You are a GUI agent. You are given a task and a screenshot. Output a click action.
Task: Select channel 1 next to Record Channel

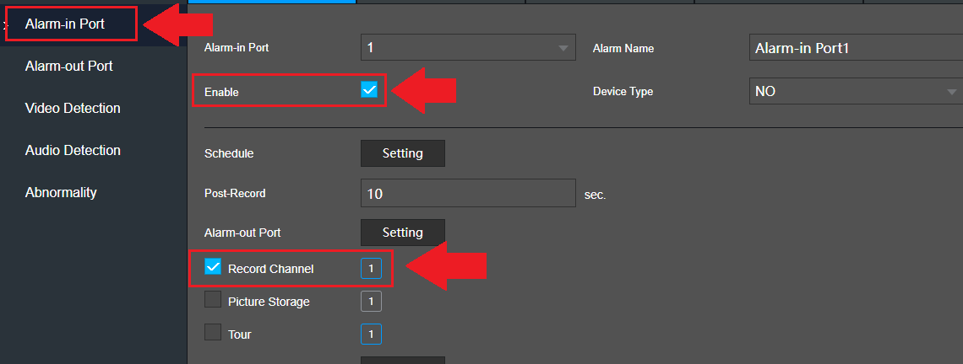click(x=371, y=268)
